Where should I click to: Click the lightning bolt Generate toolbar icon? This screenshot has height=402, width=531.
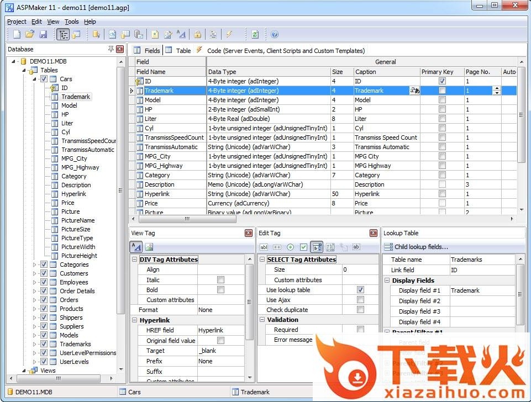[x=229, y=34]
